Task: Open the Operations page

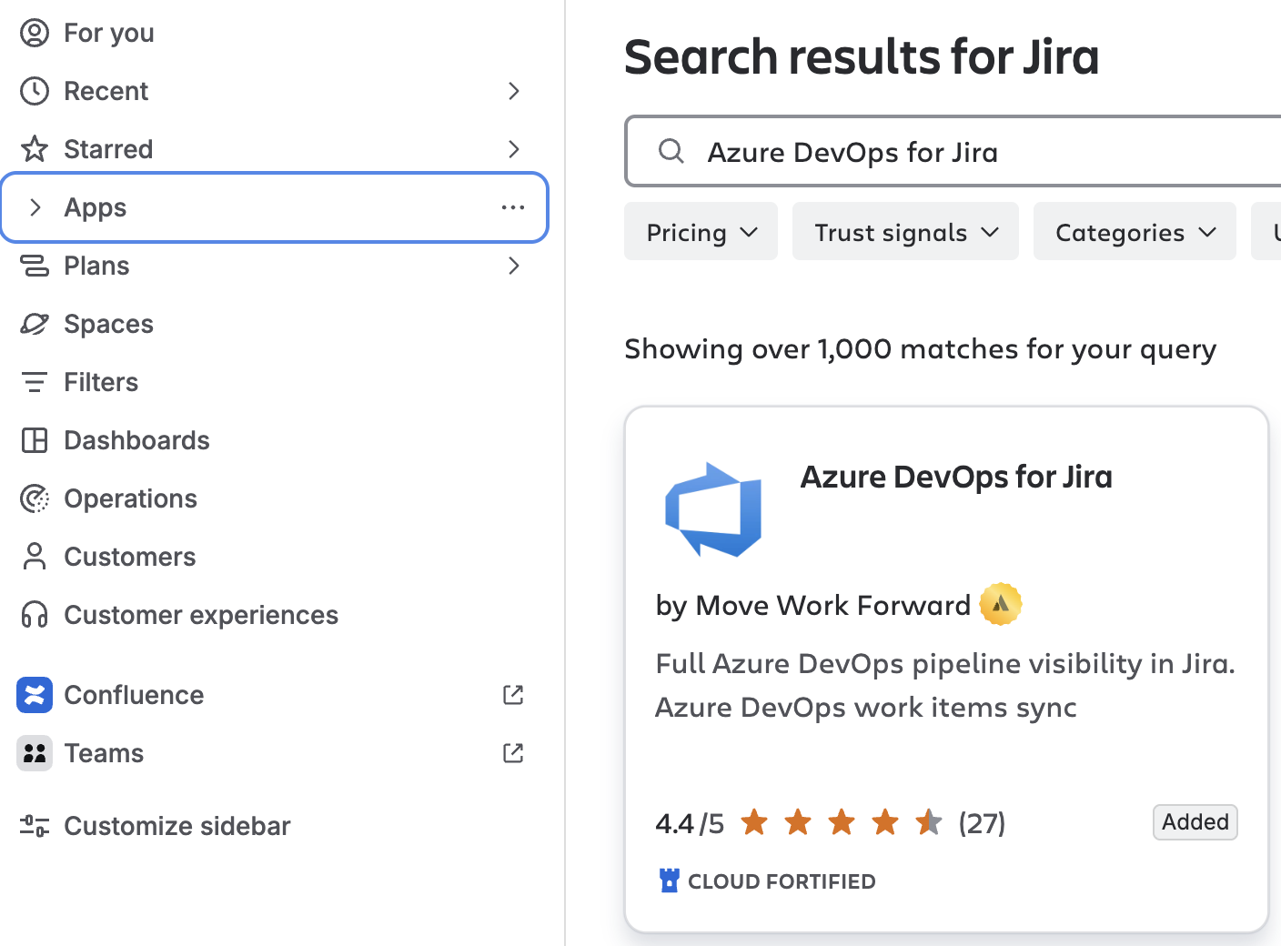Action: coord(130,498)
